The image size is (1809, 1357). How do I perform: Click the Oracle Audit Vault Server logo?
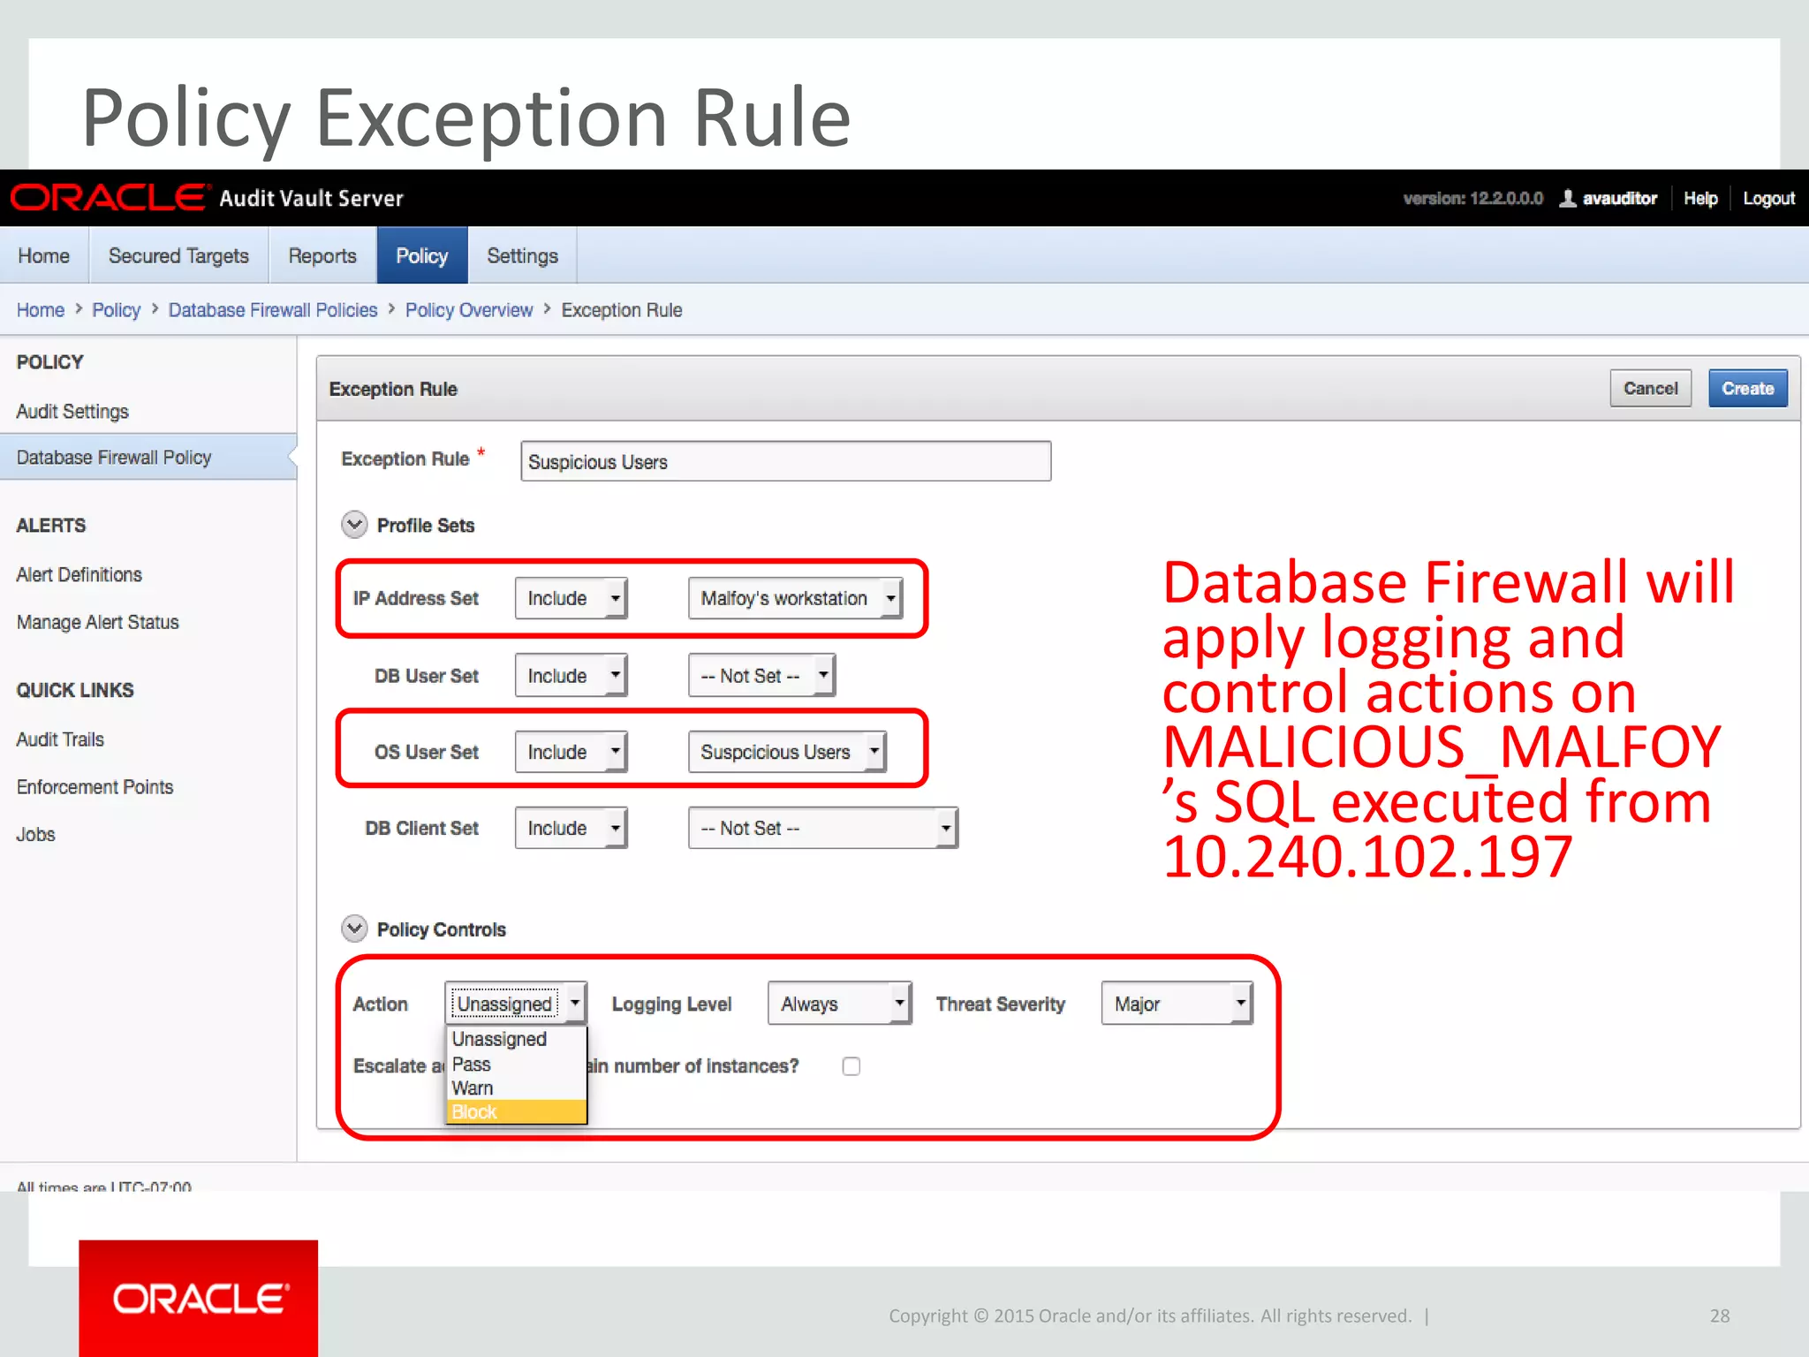click(x=207, y=198)
